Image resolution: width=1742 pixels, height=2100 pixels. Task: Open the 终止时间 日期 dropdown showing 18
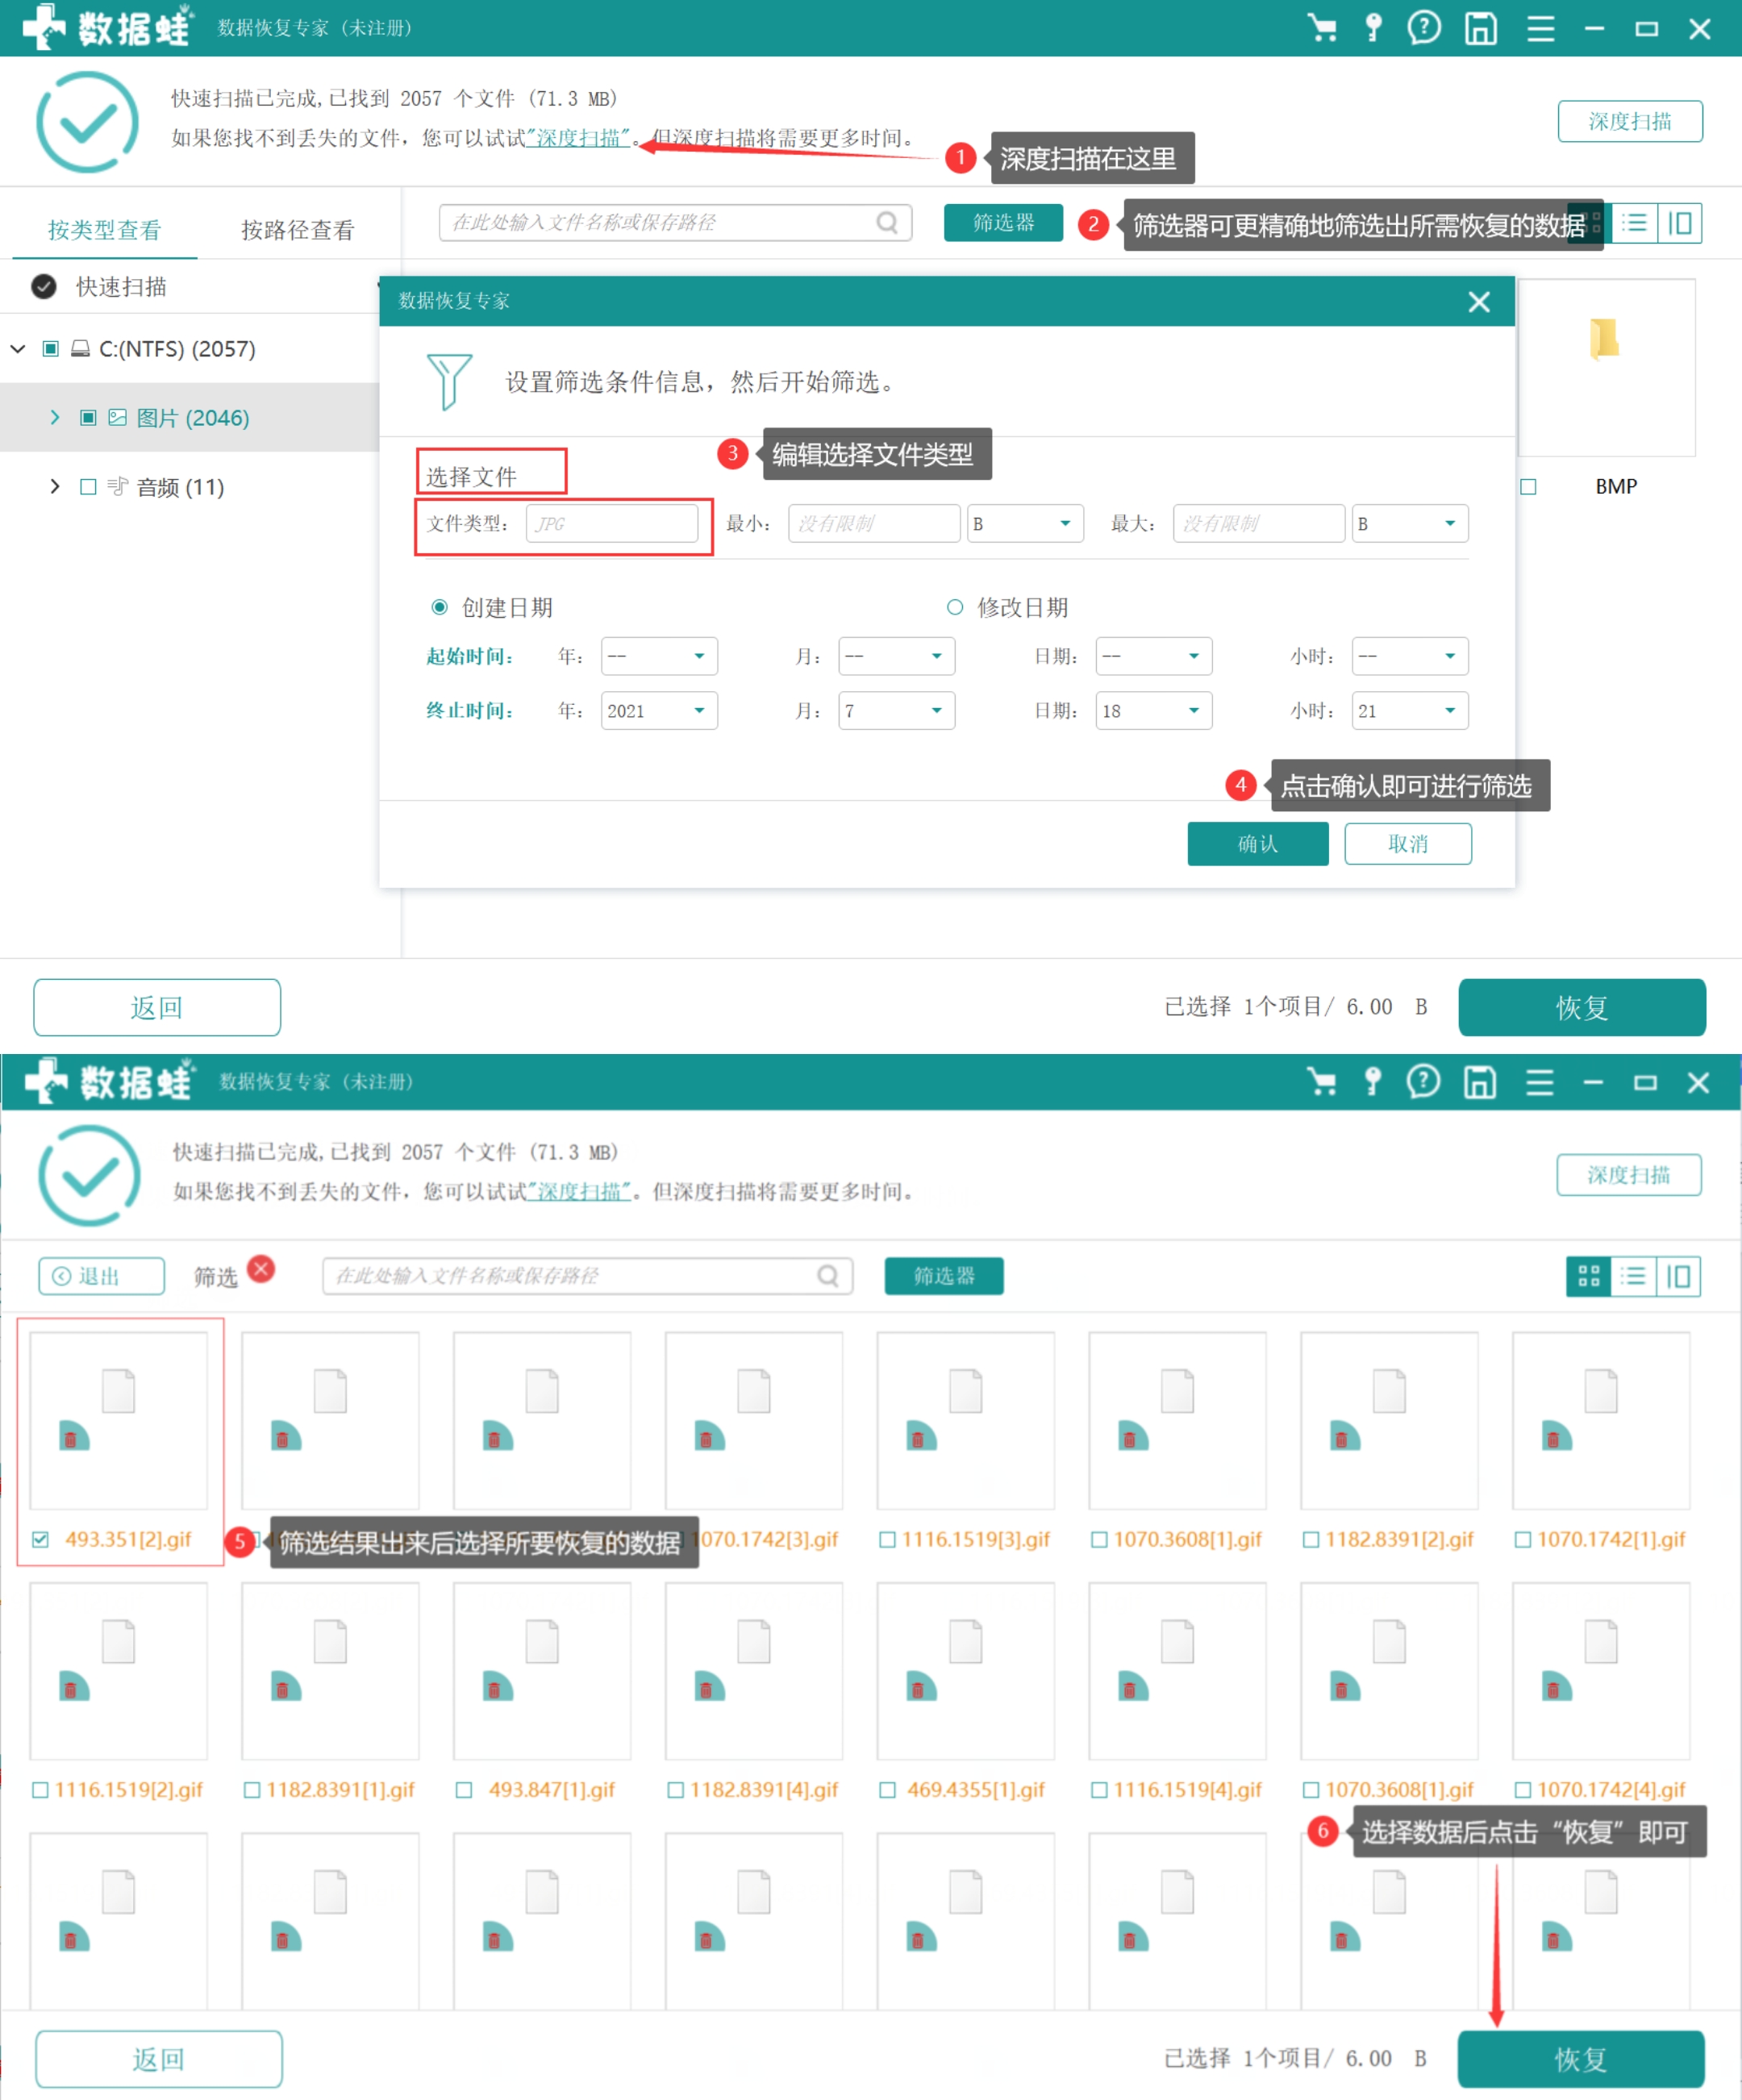point(1154,711)
